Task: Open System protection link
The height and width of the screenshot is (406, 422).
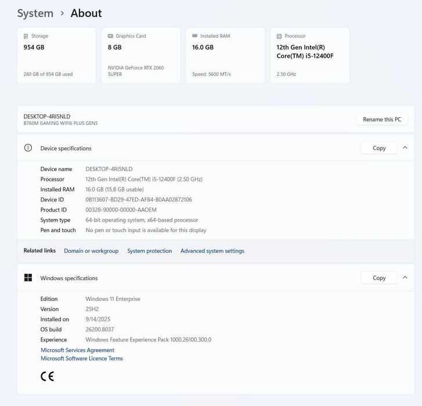Action: point(150,251)
